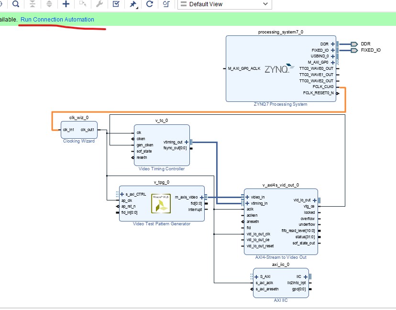The height and width of the screenshot is (310, 396).
Task: Select the AXI4-Stream to Video Out label
Action: (281, 257)
